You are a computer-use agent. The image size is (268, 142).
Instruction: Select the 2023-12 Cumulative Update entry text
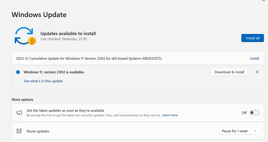point(89,58)
